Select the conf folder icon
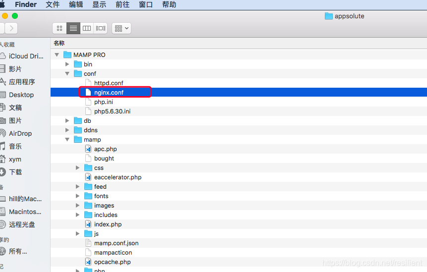Viewport: 427px width, 272px height. [78, 74]
